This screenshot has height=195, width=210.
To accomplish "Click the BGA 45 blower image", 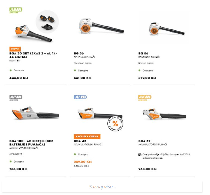I will click(x=100, y=113).
